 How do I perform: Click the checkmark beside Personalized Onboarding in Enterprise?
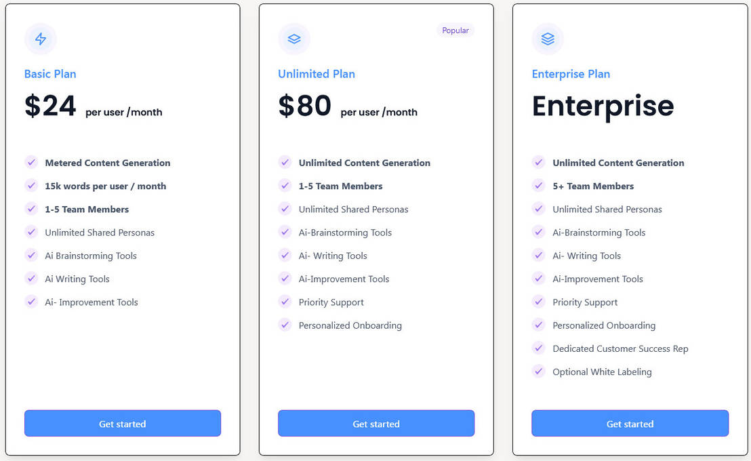pos(539,325)
